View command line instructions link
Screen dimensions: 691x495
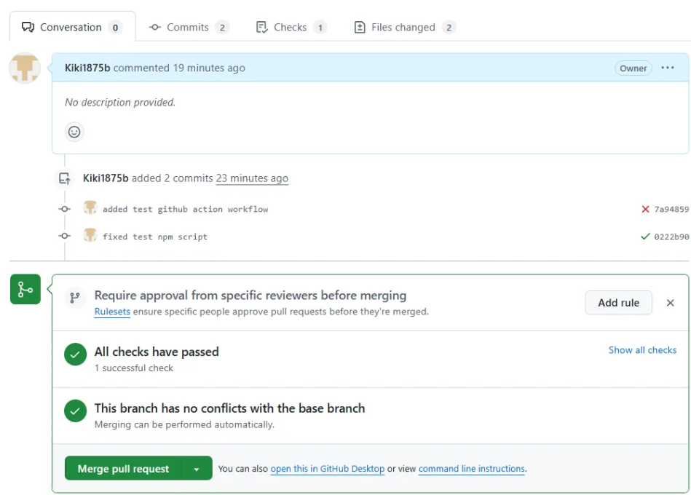472,469
